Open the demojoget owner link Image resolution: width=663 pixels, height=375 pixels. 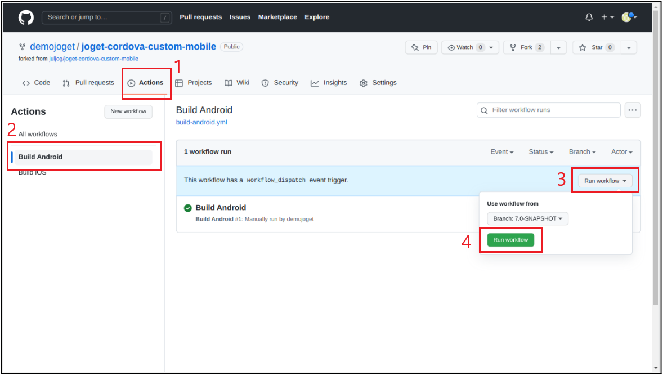pyautogui.click(x=52, y=47)
